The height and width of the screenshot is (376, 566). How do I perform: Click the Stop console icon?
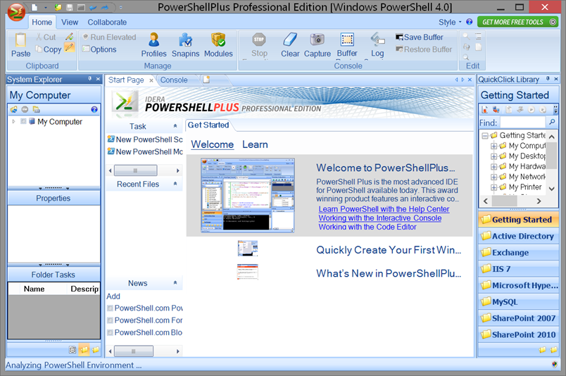tap(259, 39)
